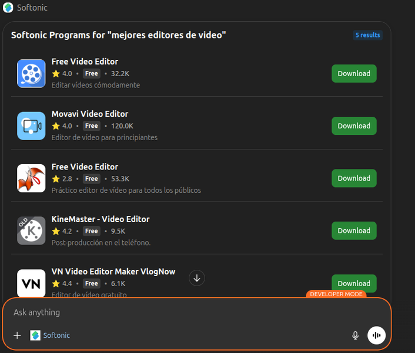The width and height of the screenshot is (415, 353).
Task: Click the Movavi Video Editor app icon
Action: coord(31,125)
